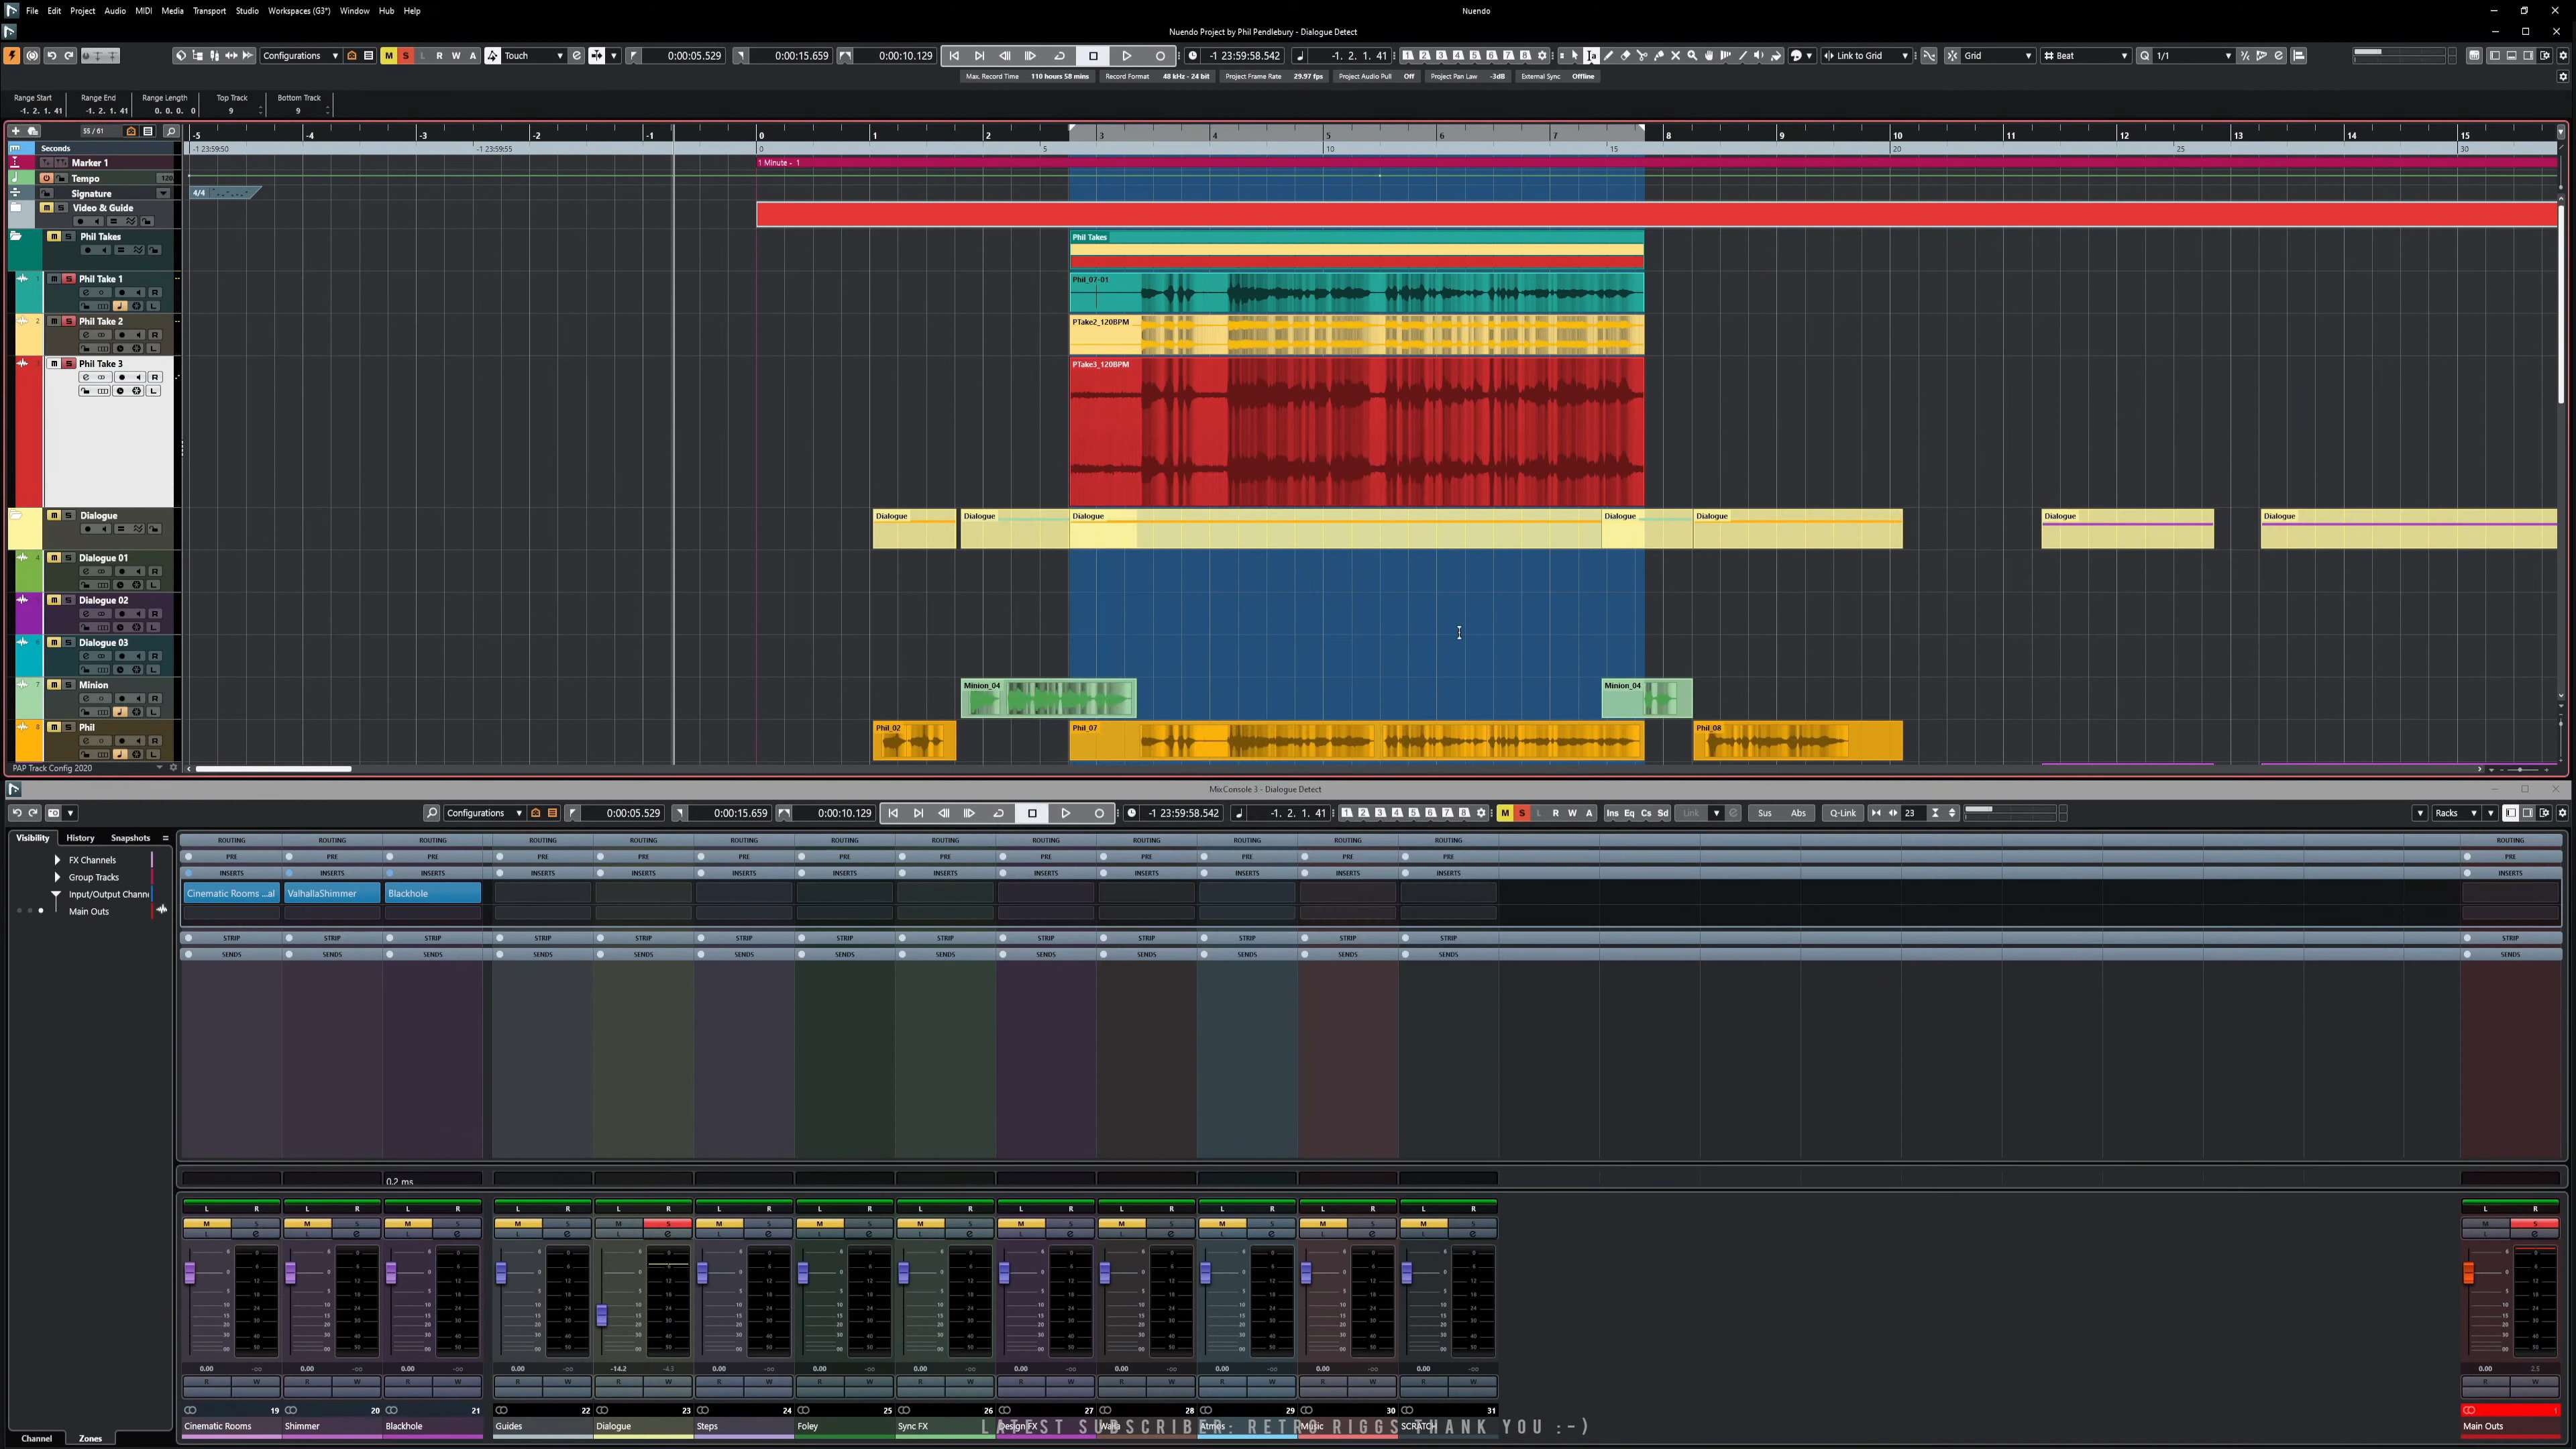Click the Add Track plus button
Screen dimensions: 2576x1449
(15, 131)
